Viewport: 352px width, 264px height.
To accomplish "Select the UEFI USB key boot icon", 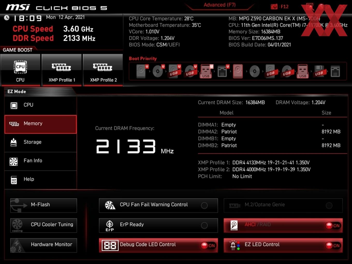I will [x=206, y=71].
